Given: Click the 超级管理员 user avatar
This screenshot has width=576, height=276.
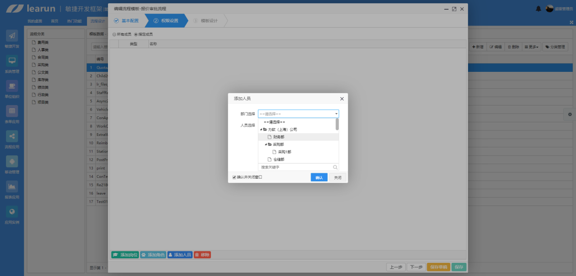Looking at the screenshot, I should click(x=550, y=9).
